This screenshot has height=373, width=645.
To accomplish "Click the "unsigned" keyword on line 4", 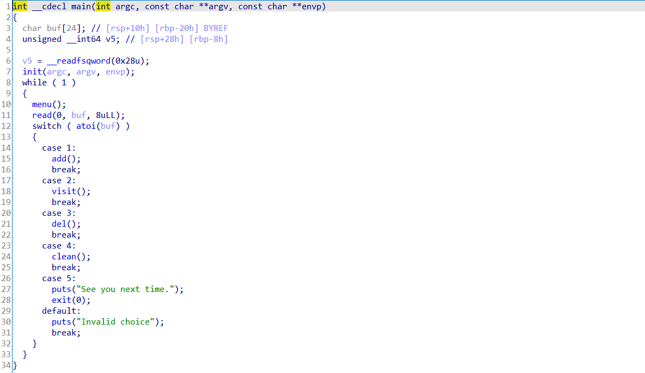I will tap(42, 39).
